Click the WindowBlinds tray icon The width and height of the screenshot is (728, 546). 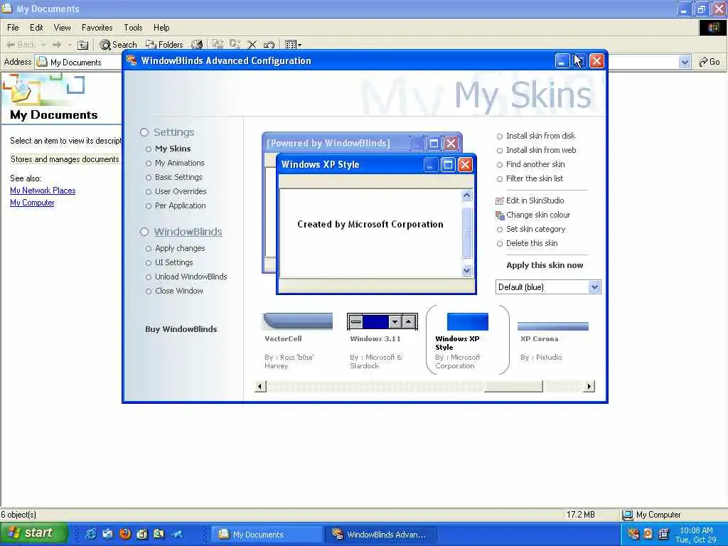(633, 534)
